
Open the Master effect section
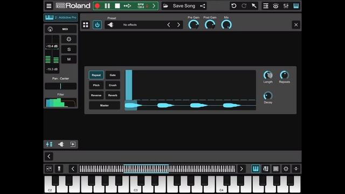pyautogui.click(x=105, y=106)
